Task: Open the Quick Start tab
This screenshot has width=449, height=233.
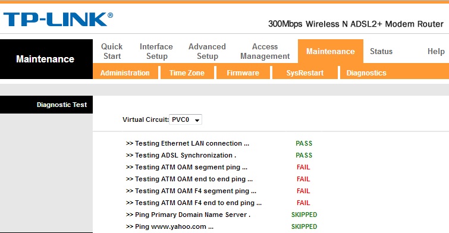Action: pyautogui.click(x=112, y=51)
